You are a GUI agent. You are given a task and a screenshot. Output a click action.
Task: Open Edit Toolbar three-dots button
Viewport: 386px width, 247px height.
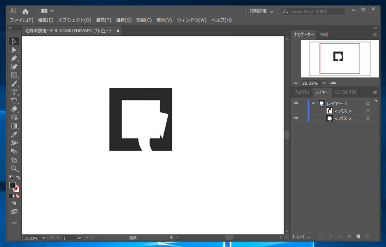tap(14, 223)
